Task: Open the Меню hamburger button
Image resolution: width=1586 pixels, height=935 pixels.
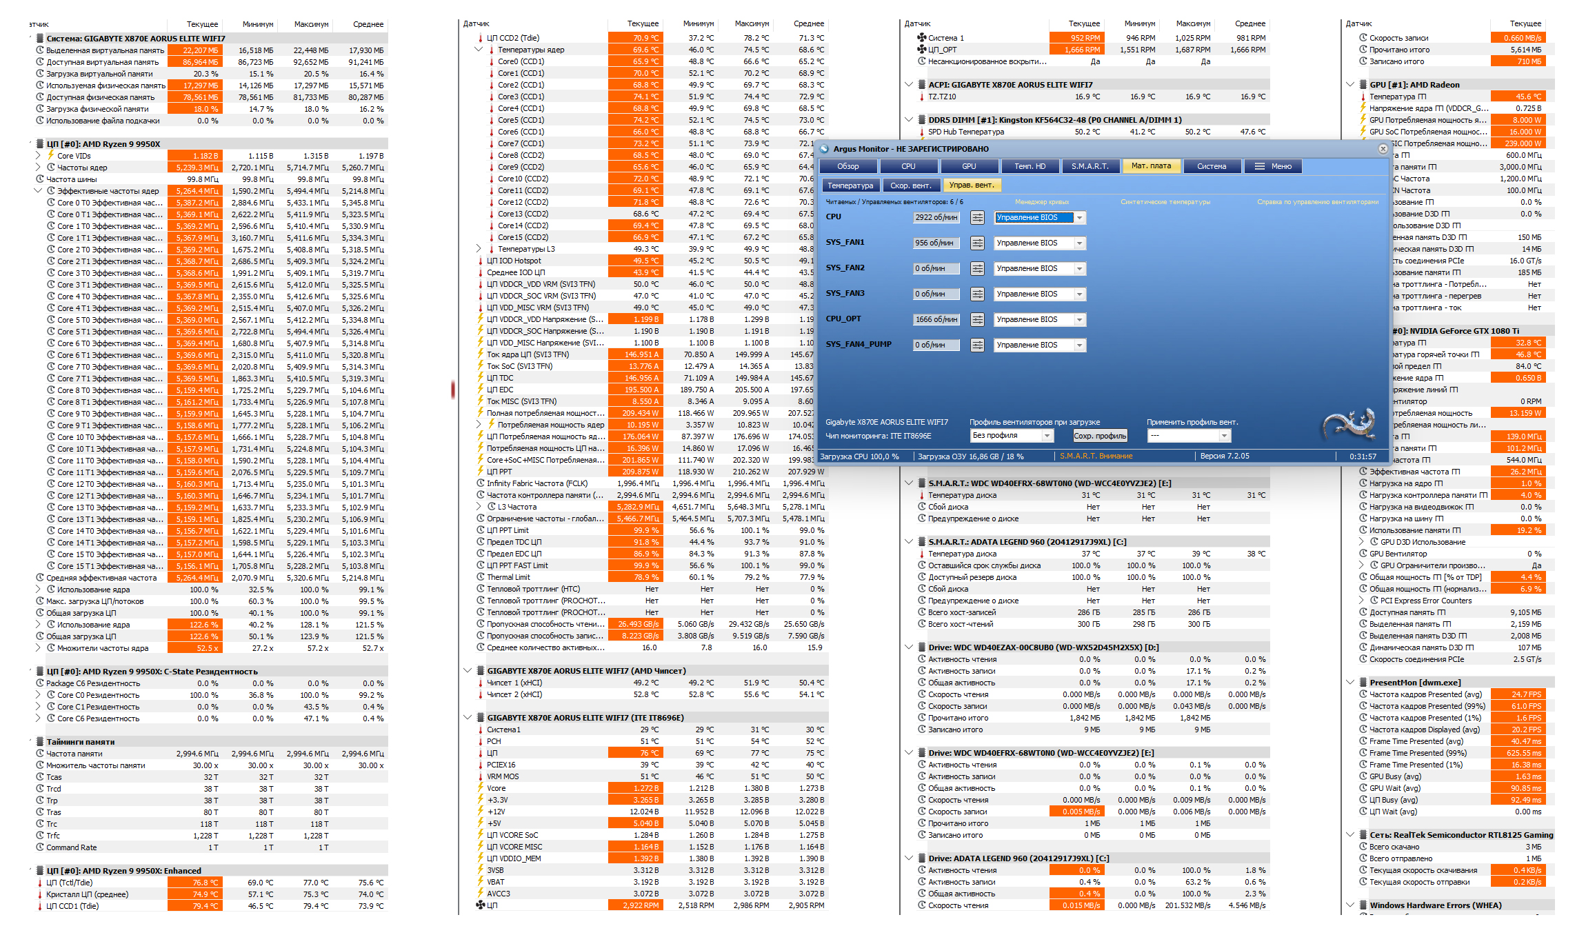Action: tap(1274, 166)
